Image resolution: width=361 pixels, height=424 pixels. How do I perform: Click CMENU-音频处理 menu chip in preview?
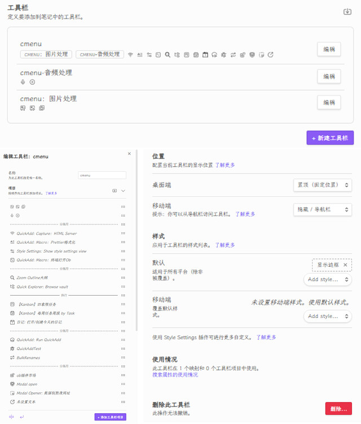click(100, 54)
